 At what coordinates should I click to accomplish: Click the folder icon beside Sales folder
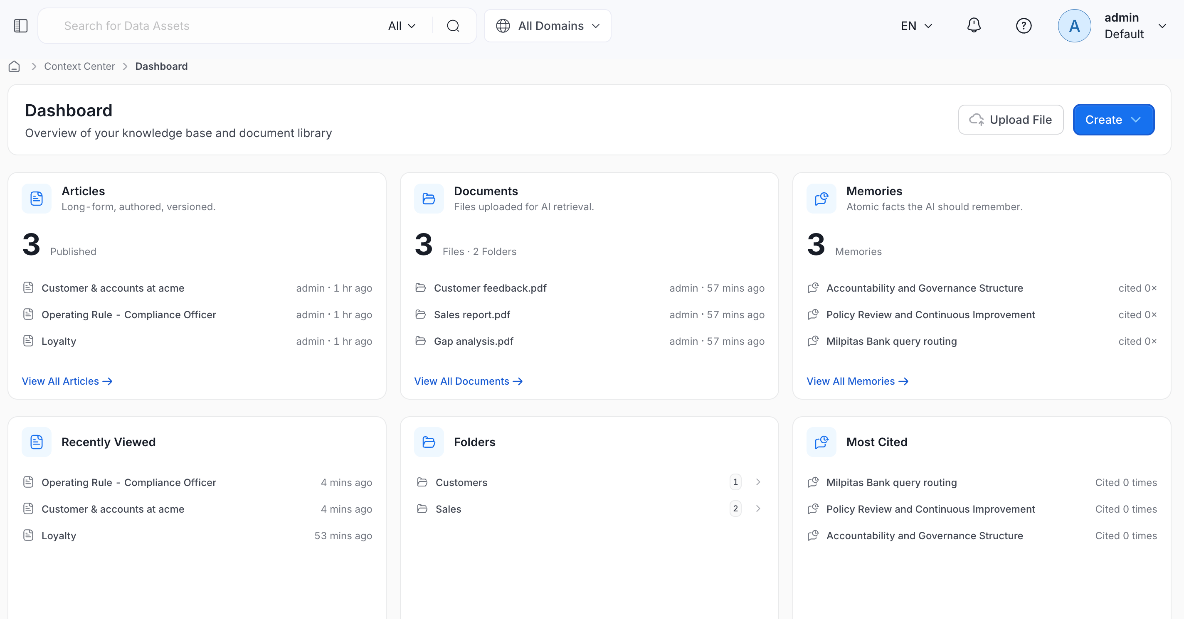point(422,509)
